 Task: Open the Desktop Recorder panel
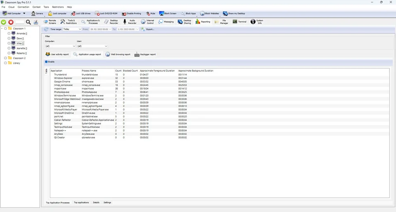(111, 22)
